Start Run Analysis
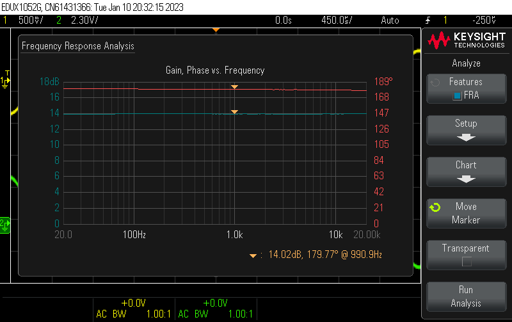 [467, 296]
